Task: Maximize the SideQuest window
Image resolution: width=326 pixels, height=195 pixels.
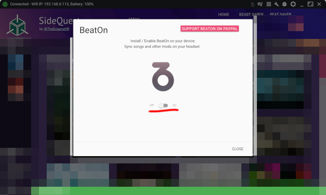Action: click(310, 4)
